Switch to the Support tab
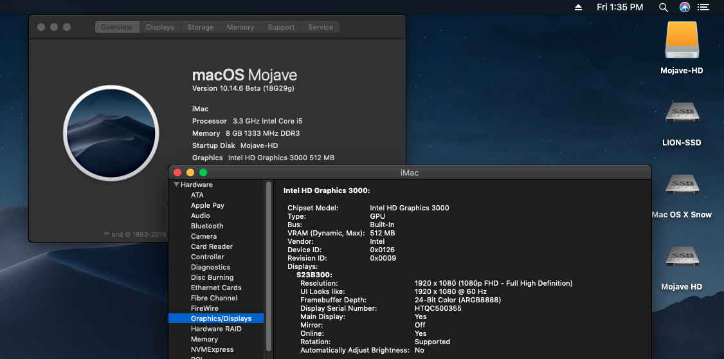The image size is (724, 359). (281, 27)
